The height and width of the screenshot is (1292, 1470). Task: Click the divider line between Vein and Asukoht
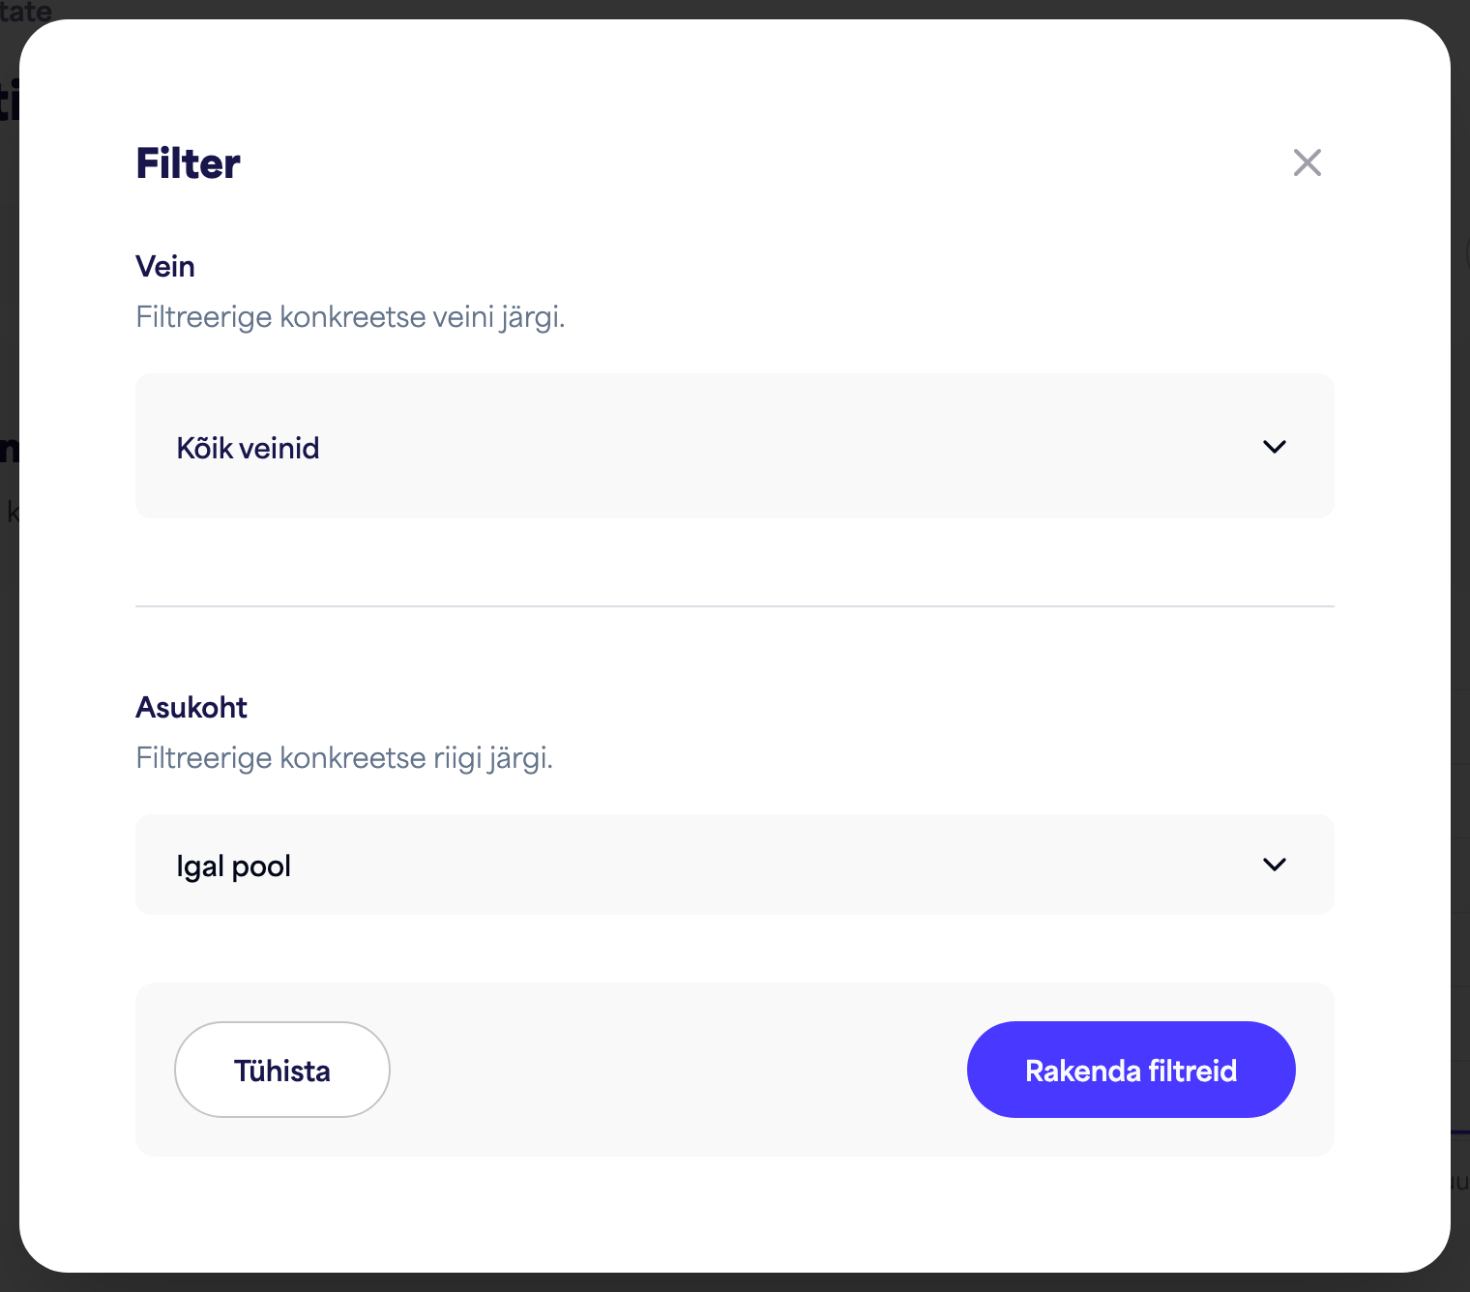735,606
